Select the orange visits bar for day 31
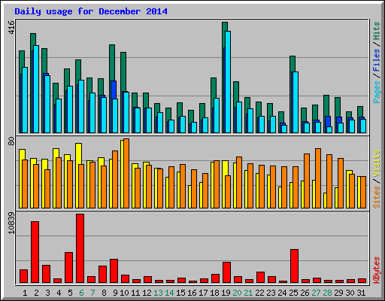This screenshot has width=385, height=301. 363,192
